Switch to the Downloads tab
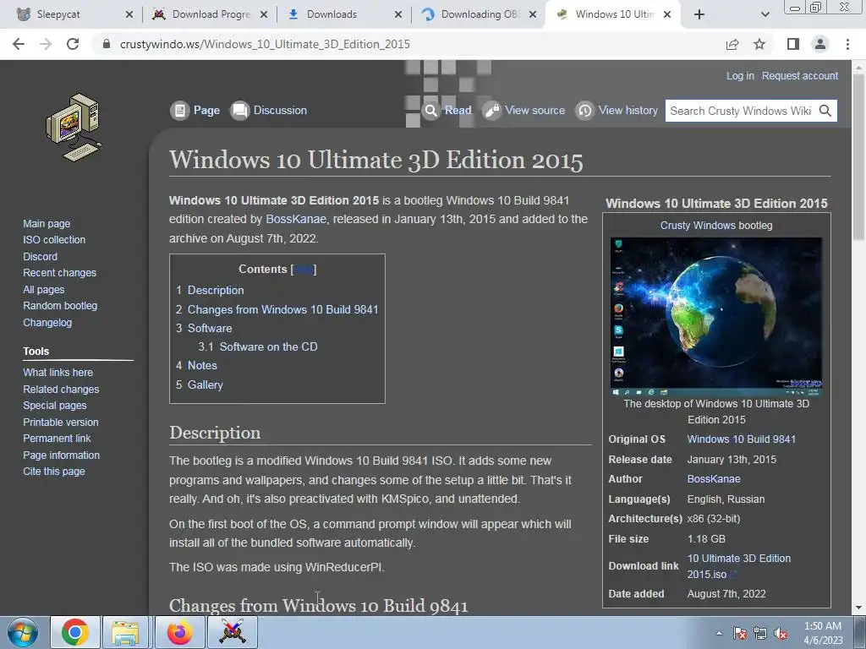 pyautogui.click(x=345, y=14)
